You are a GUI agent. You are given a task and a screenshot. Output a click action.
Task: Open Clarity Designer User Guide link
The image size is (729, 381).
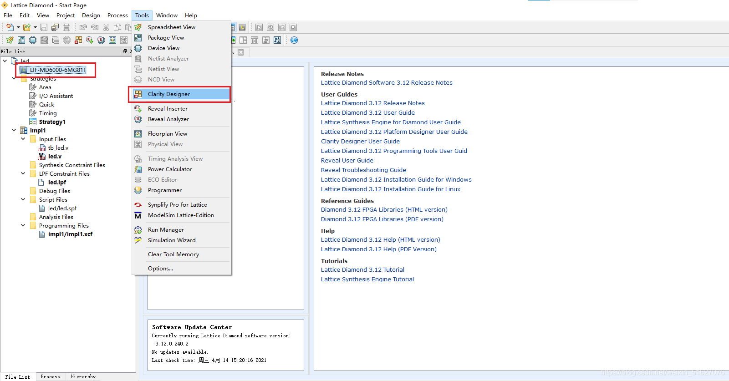[360, 141]
